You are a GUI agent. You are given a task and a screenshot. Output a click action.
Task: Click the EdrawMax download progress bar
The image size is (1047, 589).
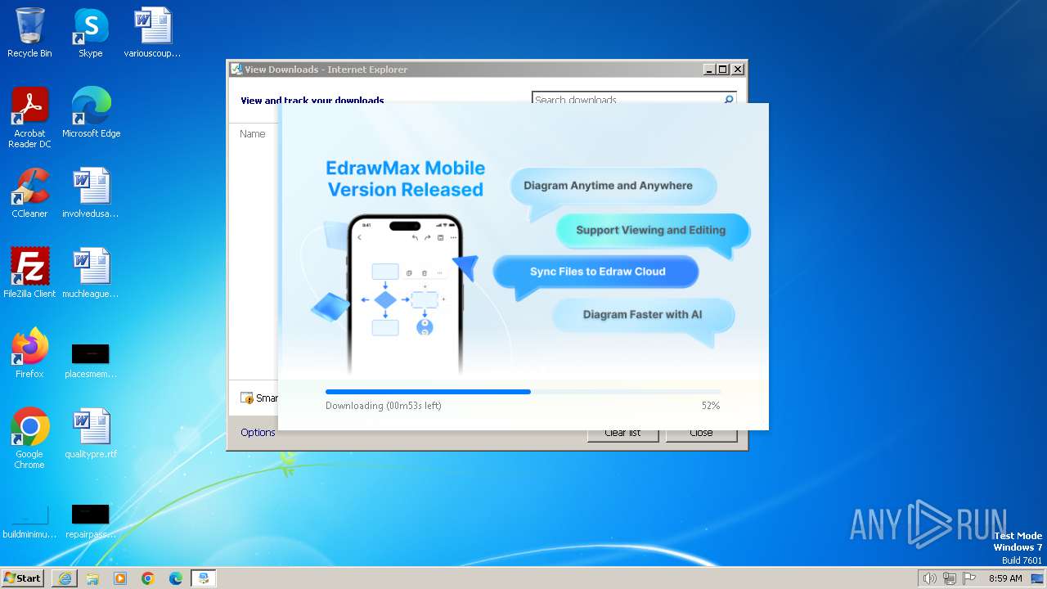tap(523, 392)
